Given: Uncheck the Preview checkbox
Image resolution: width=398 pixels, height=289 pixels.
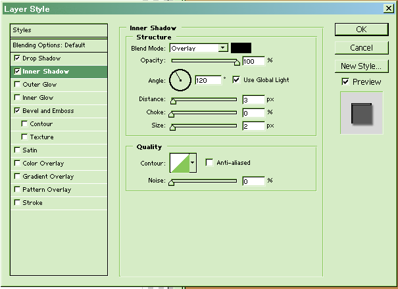Looking at the screenshot, I should (345, 82).
